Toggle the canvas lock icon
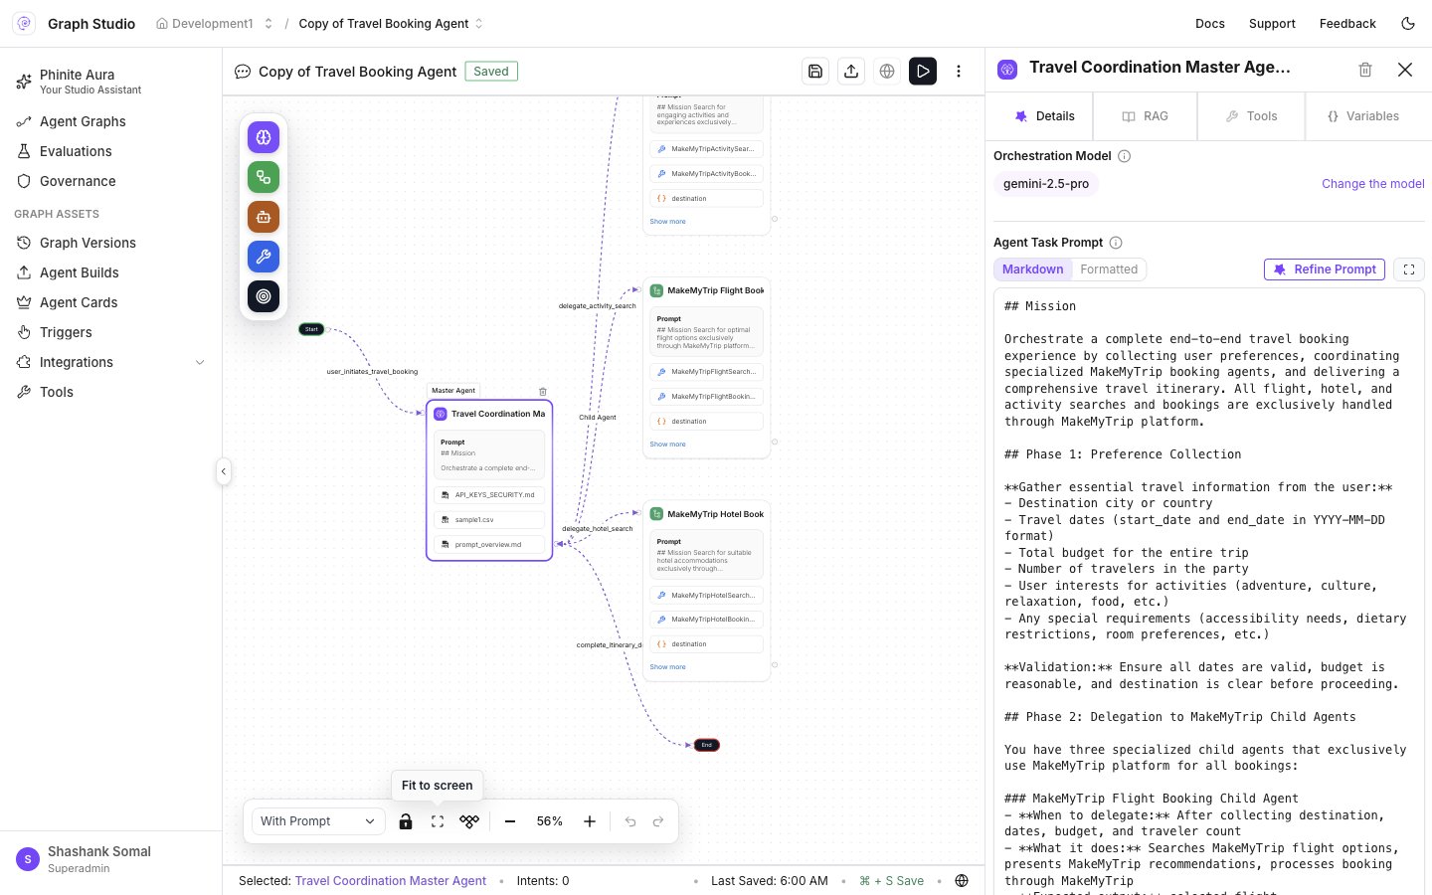The width and height of the screenshot is (1432, 895). [406, 821]
